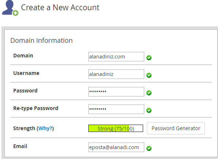The width and height of the screenshot is (218, 159).
Task: Click the green plus badge on user icon
Action: (x=15, y=13)
